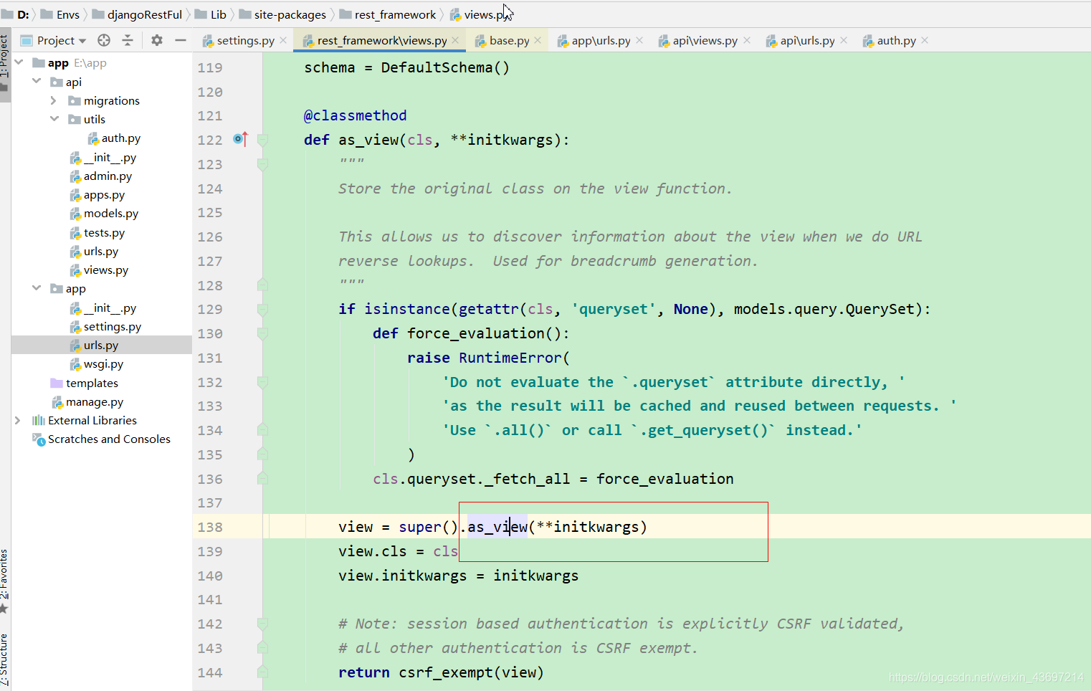
Task: Close the rest_framework\views.py tab
Action: pos(455,40)
